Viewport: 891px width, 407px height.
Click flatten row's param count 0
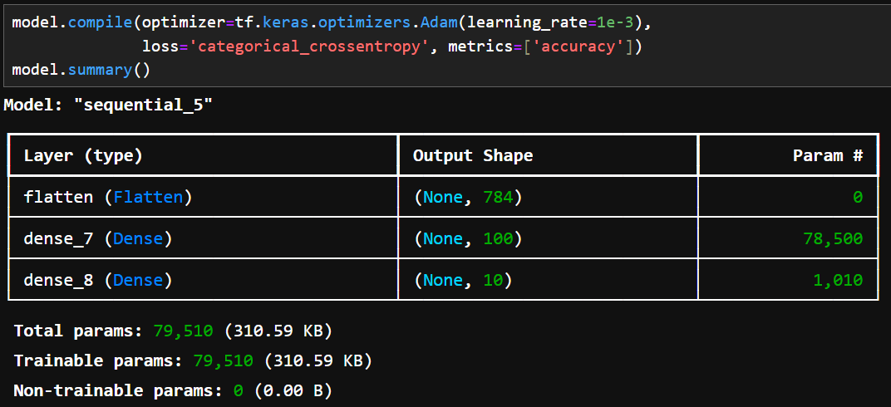858,197
